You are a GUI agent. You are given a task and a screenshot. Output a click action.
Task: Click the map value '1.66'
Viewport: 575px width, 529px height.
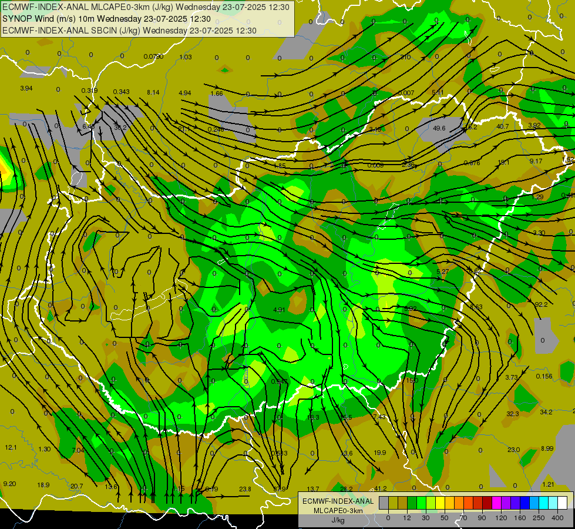click(x=217, y=93)
